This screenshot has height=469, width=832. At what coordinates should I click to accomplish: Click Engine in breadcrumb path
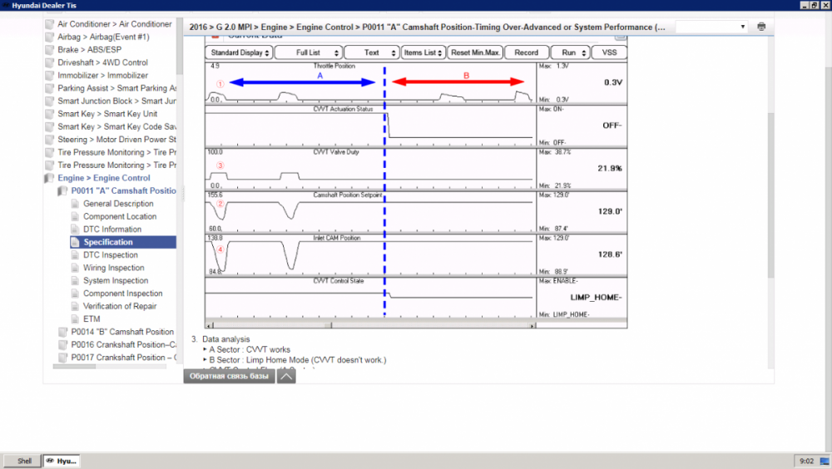(274, 27)
